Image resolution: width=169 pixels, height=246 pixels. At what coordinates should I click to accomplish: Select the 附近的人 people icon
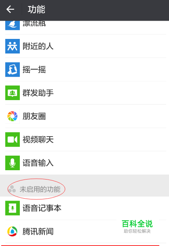[13, 46]
